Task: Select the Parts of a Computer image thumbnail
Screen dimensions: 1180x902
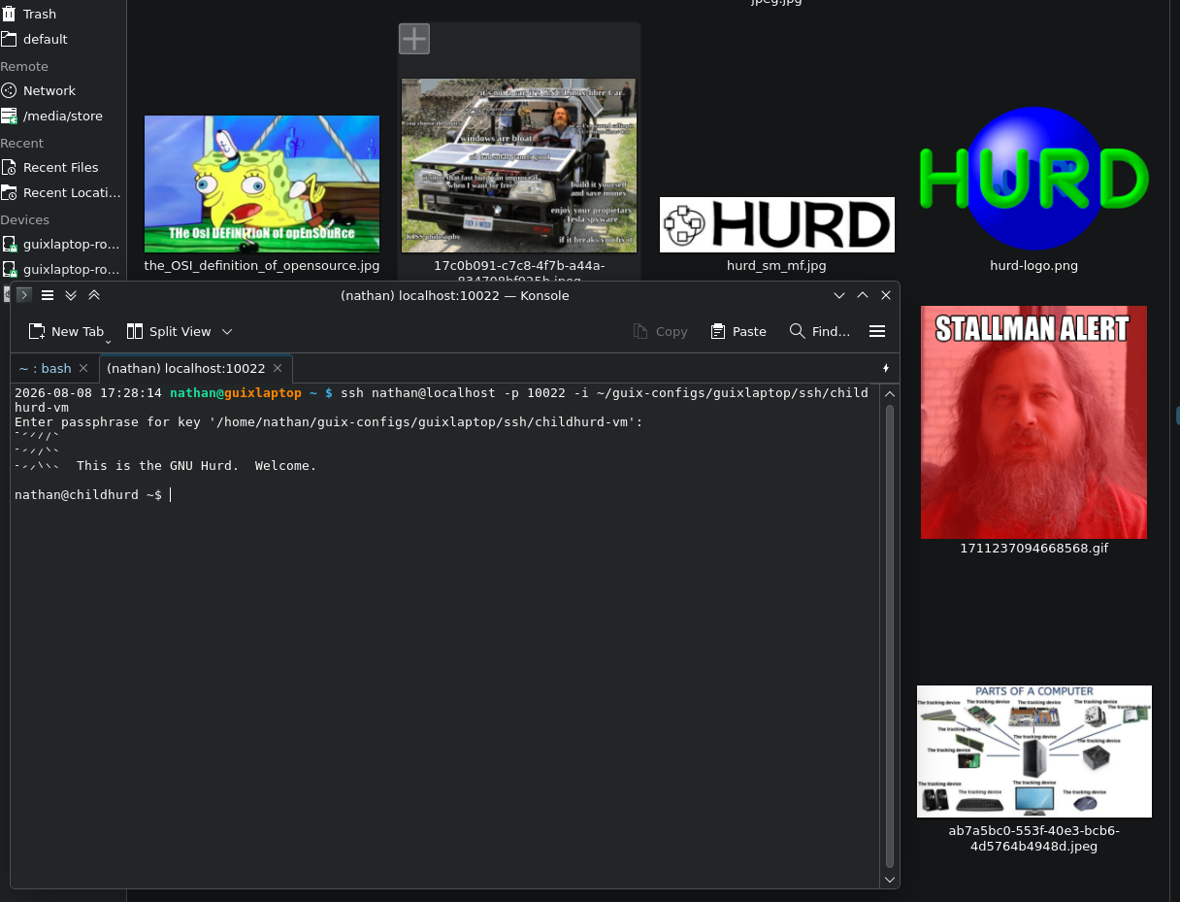Action: (1034, 752)
